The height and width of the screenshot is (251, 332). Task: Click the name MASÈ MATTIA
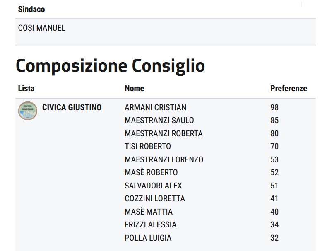[x=148, y=212]
